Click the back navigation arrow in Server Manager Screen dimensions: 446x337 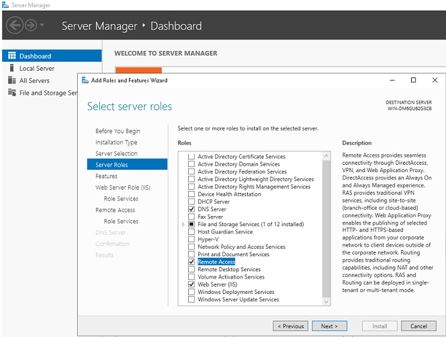(15, 26)
